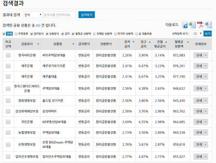216x163 pixels.
Task: Expand 상세 for 농협생명보험 주택담보대출
Action: tap(201, 132)
